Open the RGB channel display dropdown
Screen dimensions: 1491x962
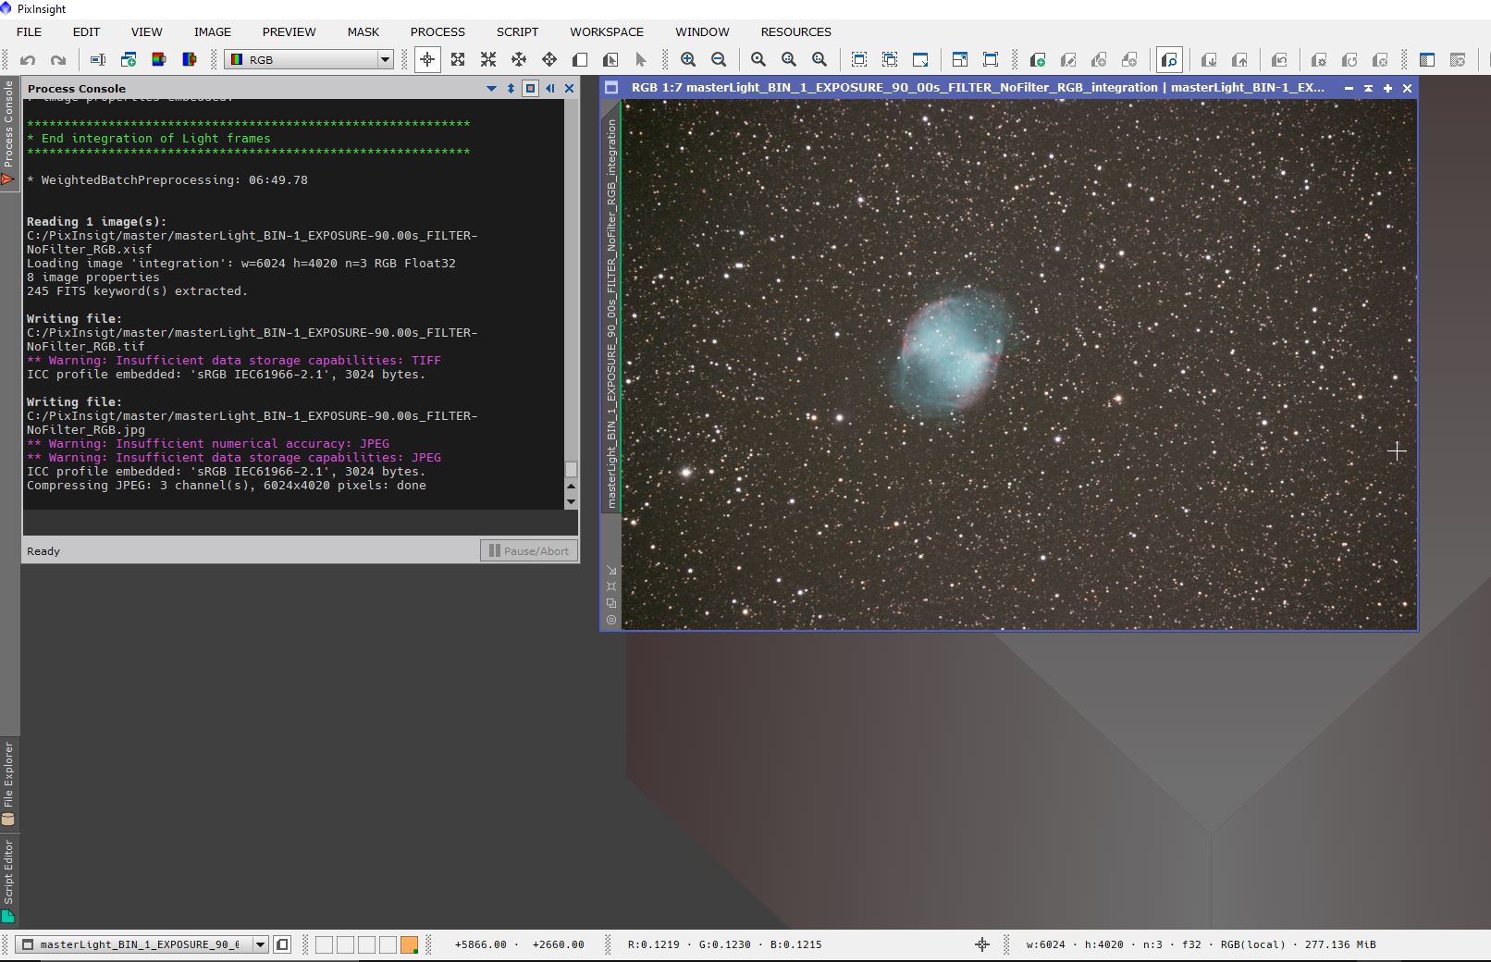coord(310,60)
